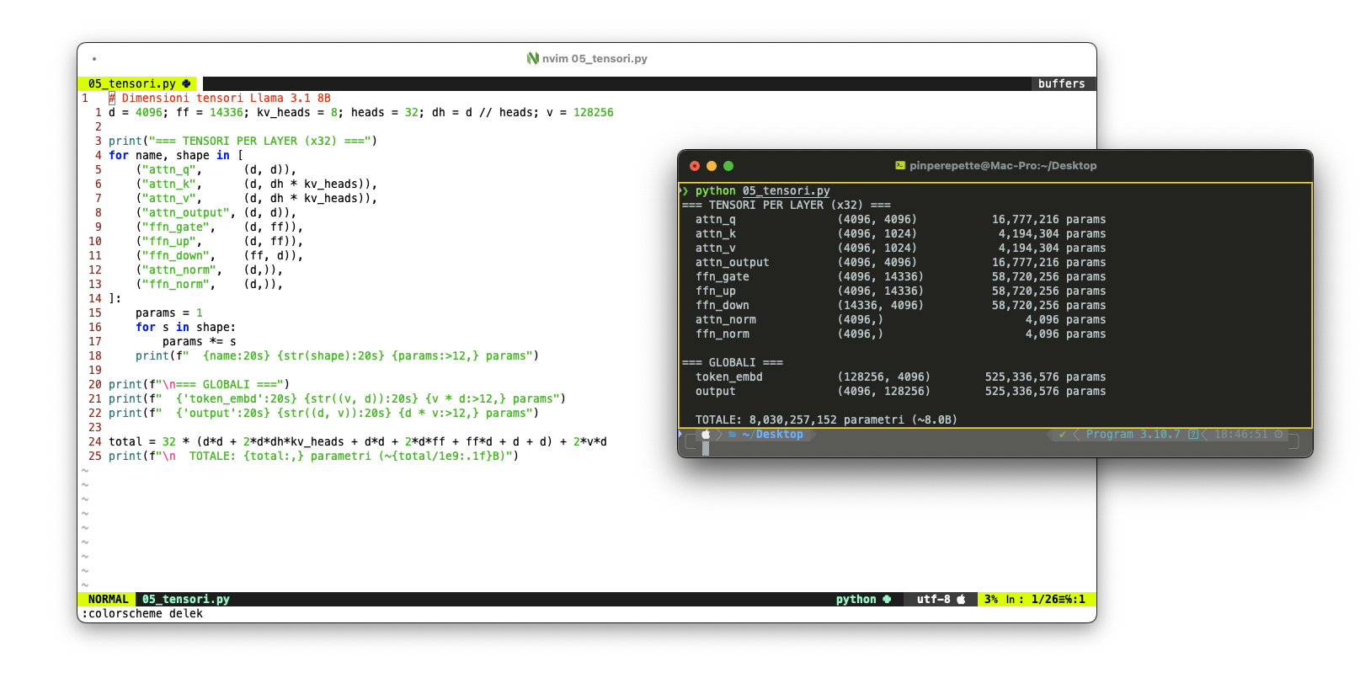Click the 'for' keyword on line 4
The image size is (1360, 689).
click(118, 155)
